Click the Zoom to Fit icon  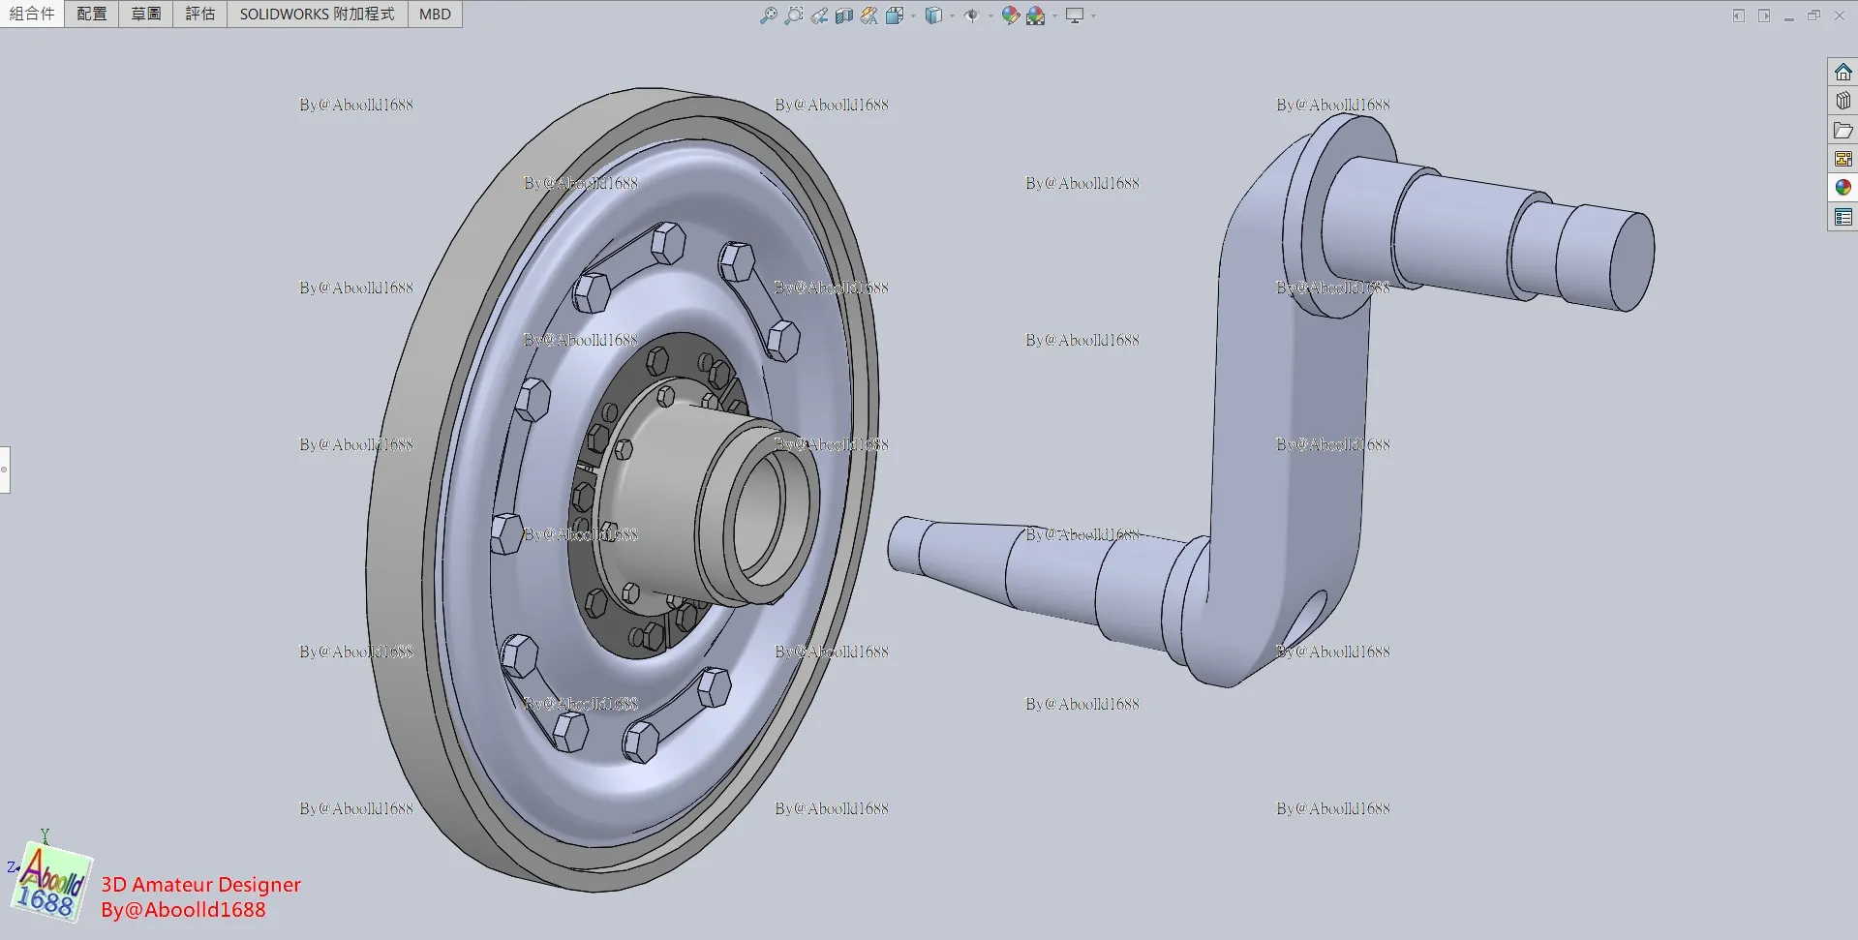coord(769,15)
